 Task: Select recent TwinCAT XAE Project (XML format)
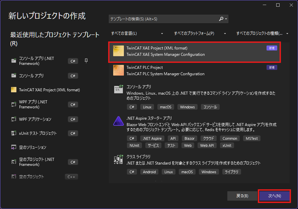pyautogui.click(x=50, y=90)
